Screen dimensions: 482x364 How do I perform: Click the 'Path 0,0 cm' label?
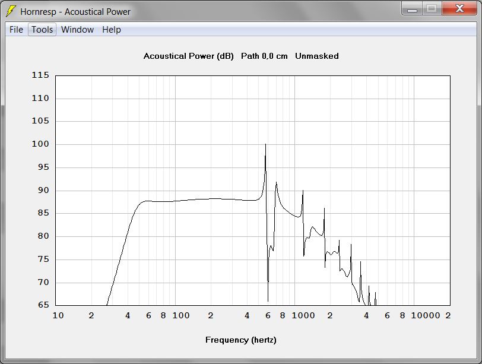(264, 56)
